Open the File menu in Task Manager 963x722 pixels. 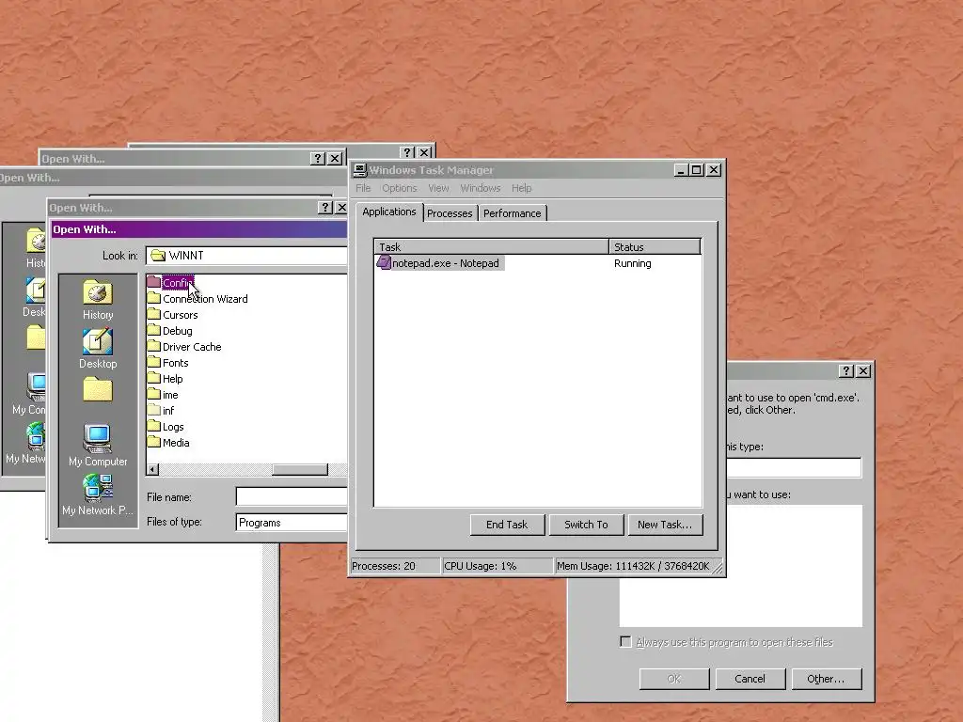[363, 188]
